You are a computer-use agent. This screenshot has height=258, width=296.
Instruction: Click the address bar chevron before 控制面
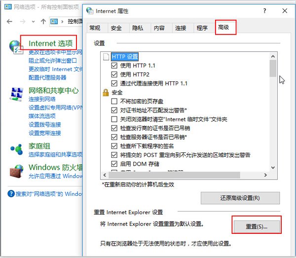point(62,22)
